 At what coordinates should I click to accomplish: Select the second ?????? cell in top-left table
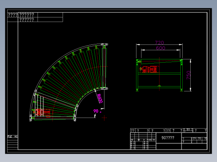28,20
